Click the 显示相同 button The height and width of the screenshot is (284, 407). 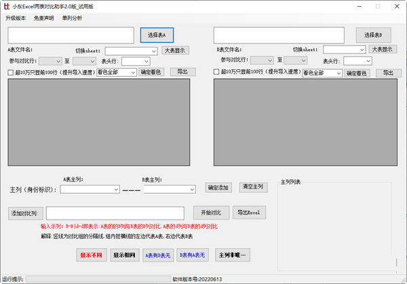[125, 255]
